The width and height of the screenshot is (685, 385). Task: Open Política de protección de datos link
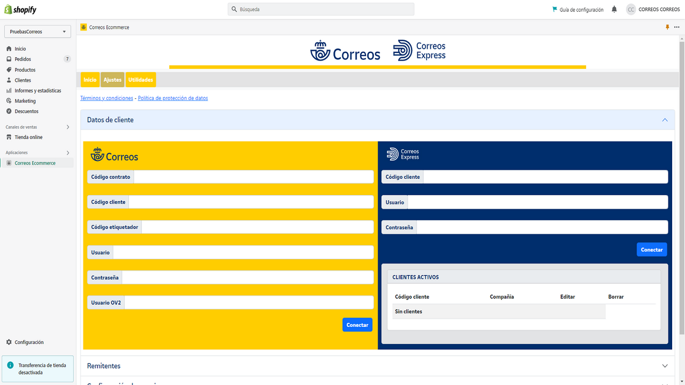point(173,98)
